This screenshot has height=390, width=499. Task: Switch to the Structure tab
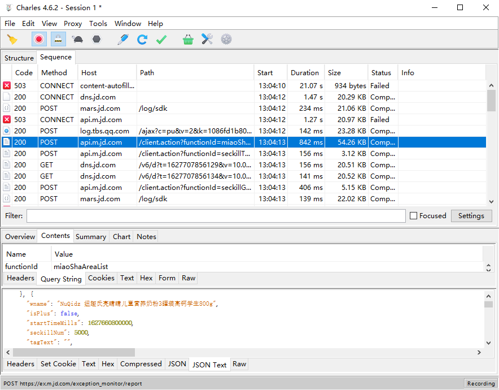tap(19, 58)
